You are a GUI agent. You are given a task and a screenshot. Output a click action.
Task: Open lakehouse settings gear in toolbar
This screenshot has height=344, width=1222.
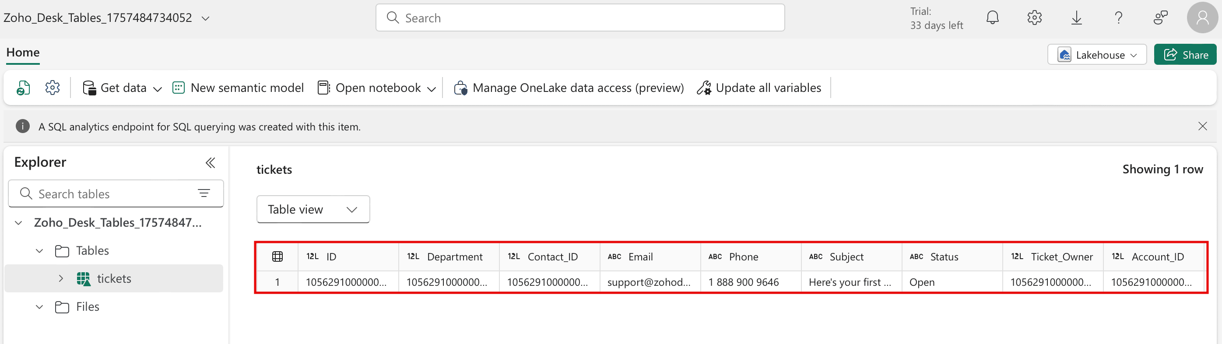coord(53,88)
